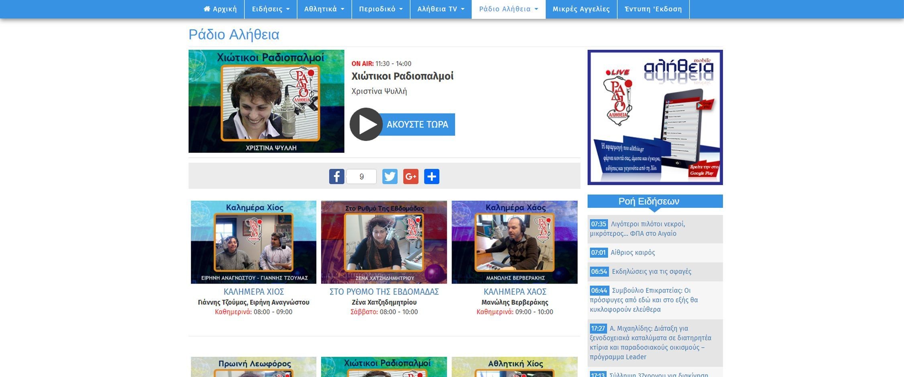Share via Google+ icon
The height and width of the screenshot is (377, 904).
click(411, 176)
